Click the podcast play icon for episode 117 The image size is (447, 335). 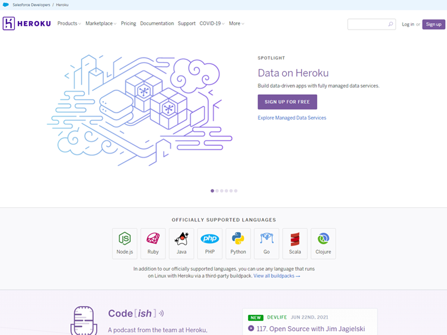(251, 328)
